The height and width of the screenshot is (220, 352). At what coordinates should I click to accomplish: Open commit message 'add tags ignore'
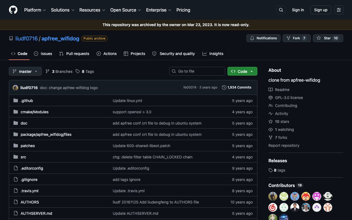(x=127, y=180)
